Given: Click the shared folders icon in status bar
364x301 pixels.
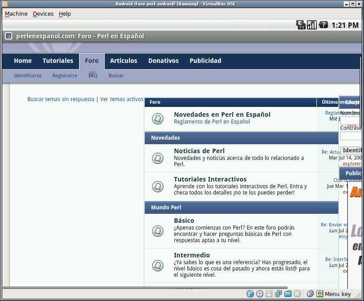Looking at the screenshot, I should pyautogui.click(x=288, y=294).
